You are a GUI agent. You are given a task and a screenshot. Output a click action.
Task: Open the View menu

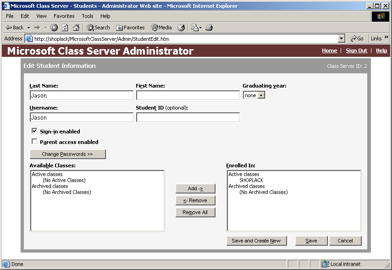click(x=41, y=16)
